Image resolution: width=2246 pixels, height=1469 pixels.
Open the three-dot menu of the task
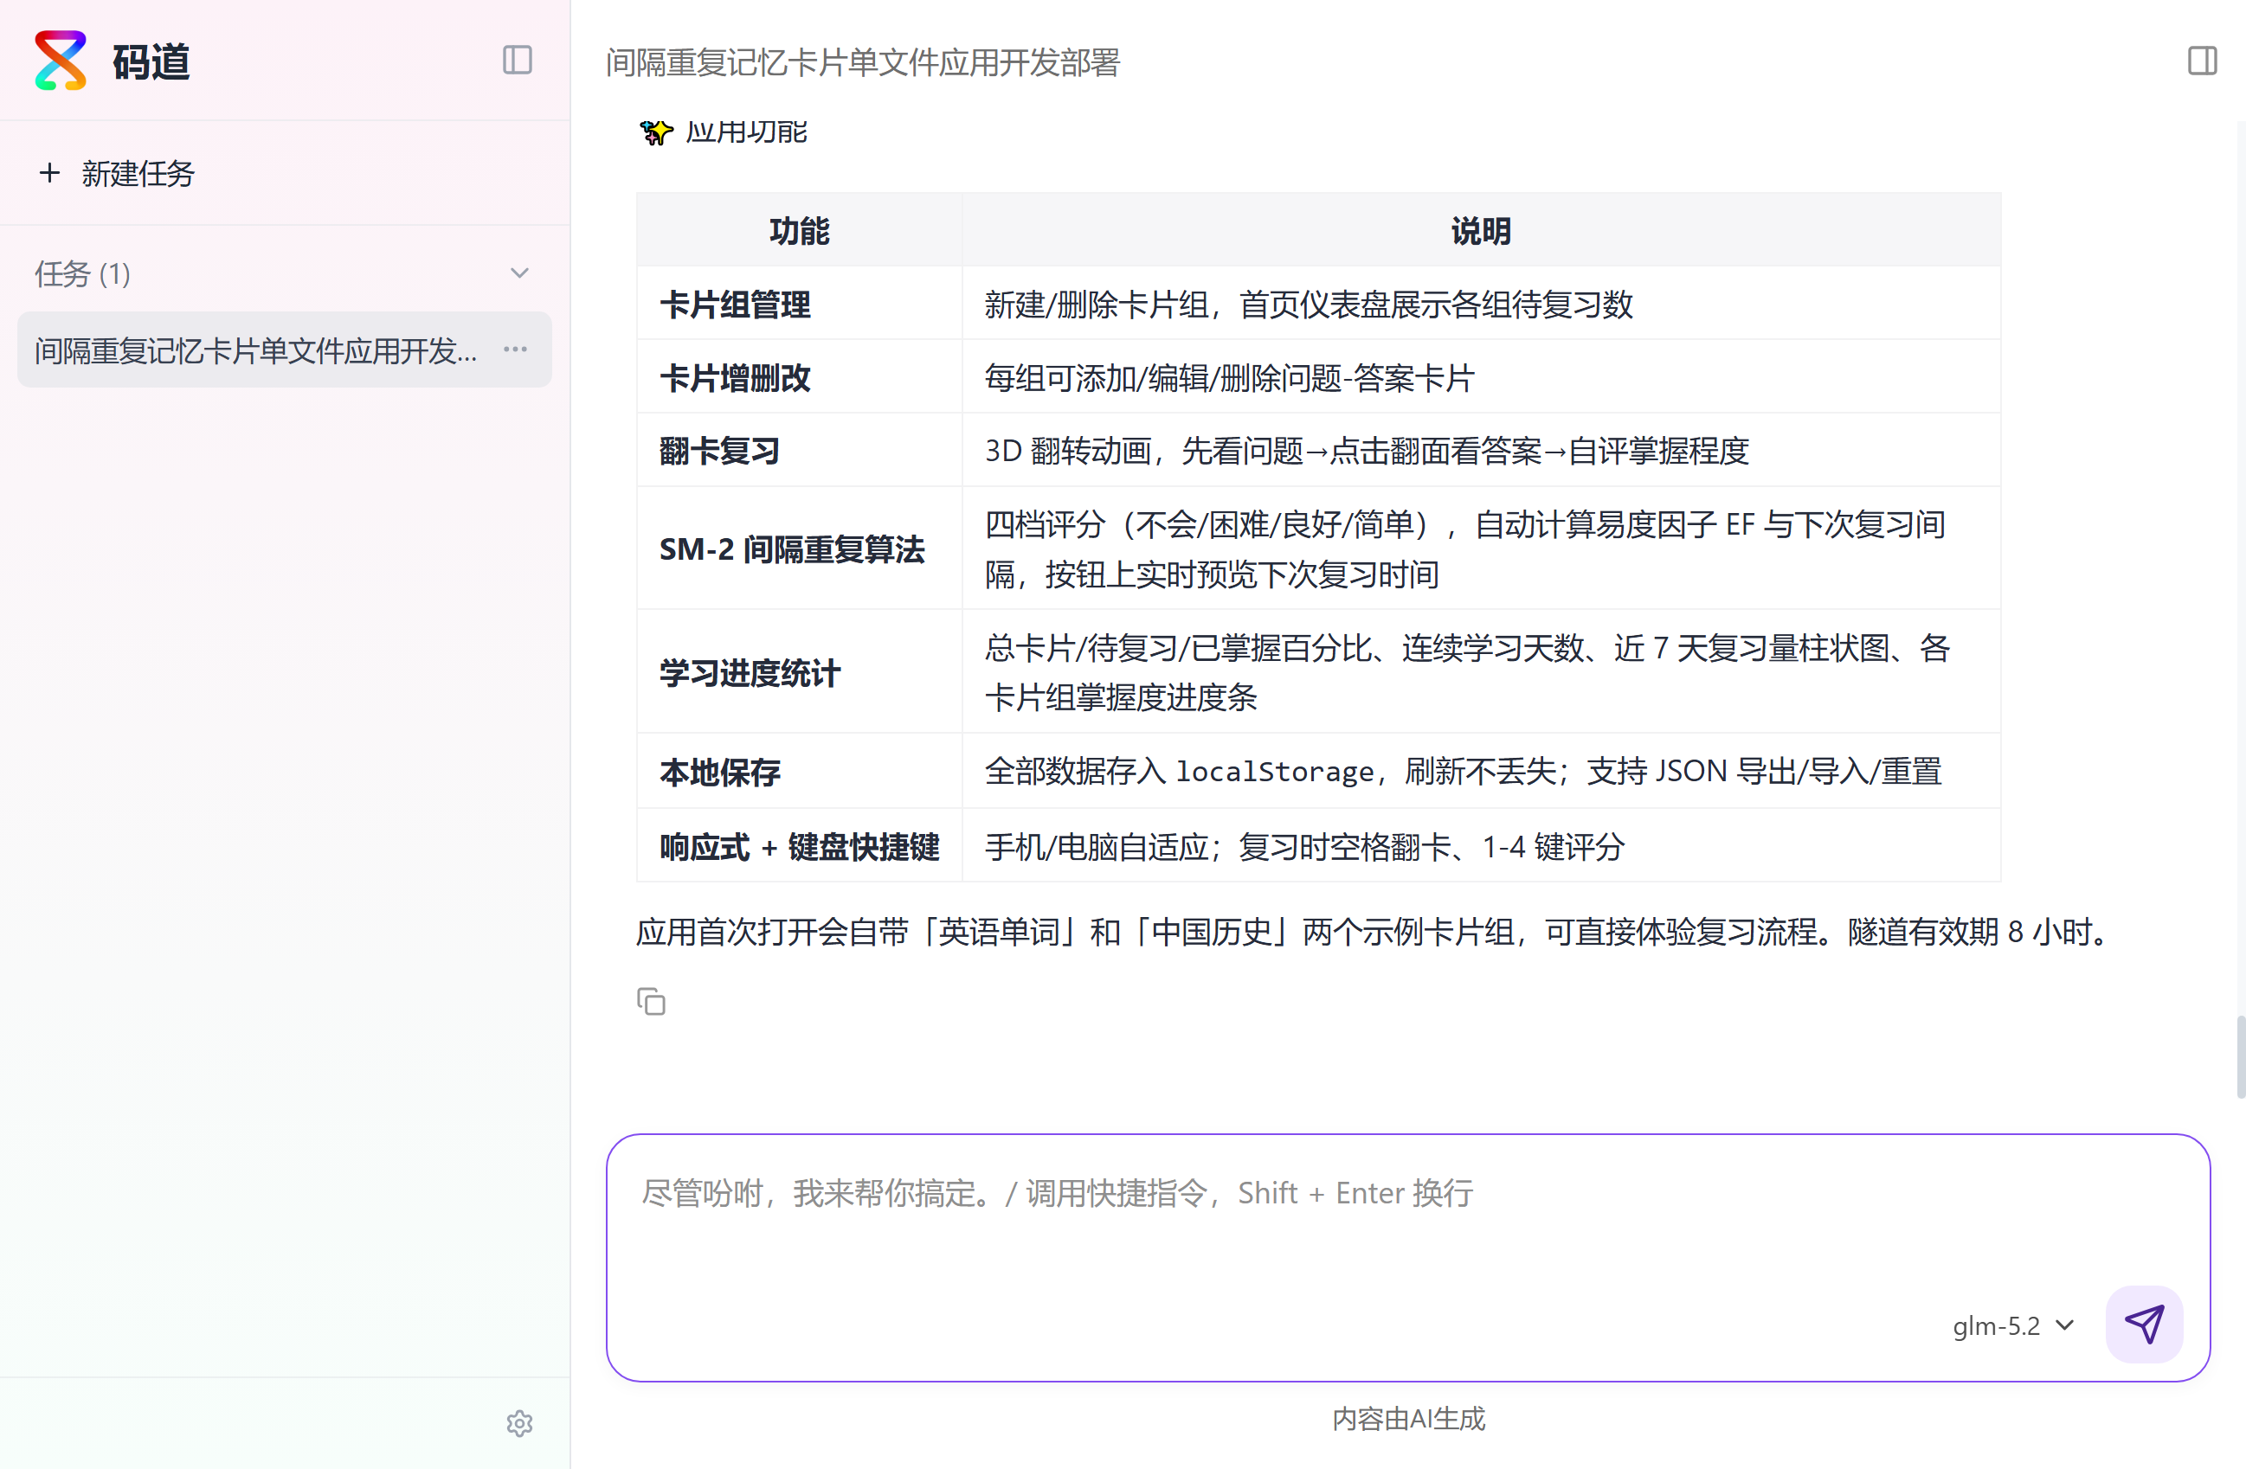[515, 350]
